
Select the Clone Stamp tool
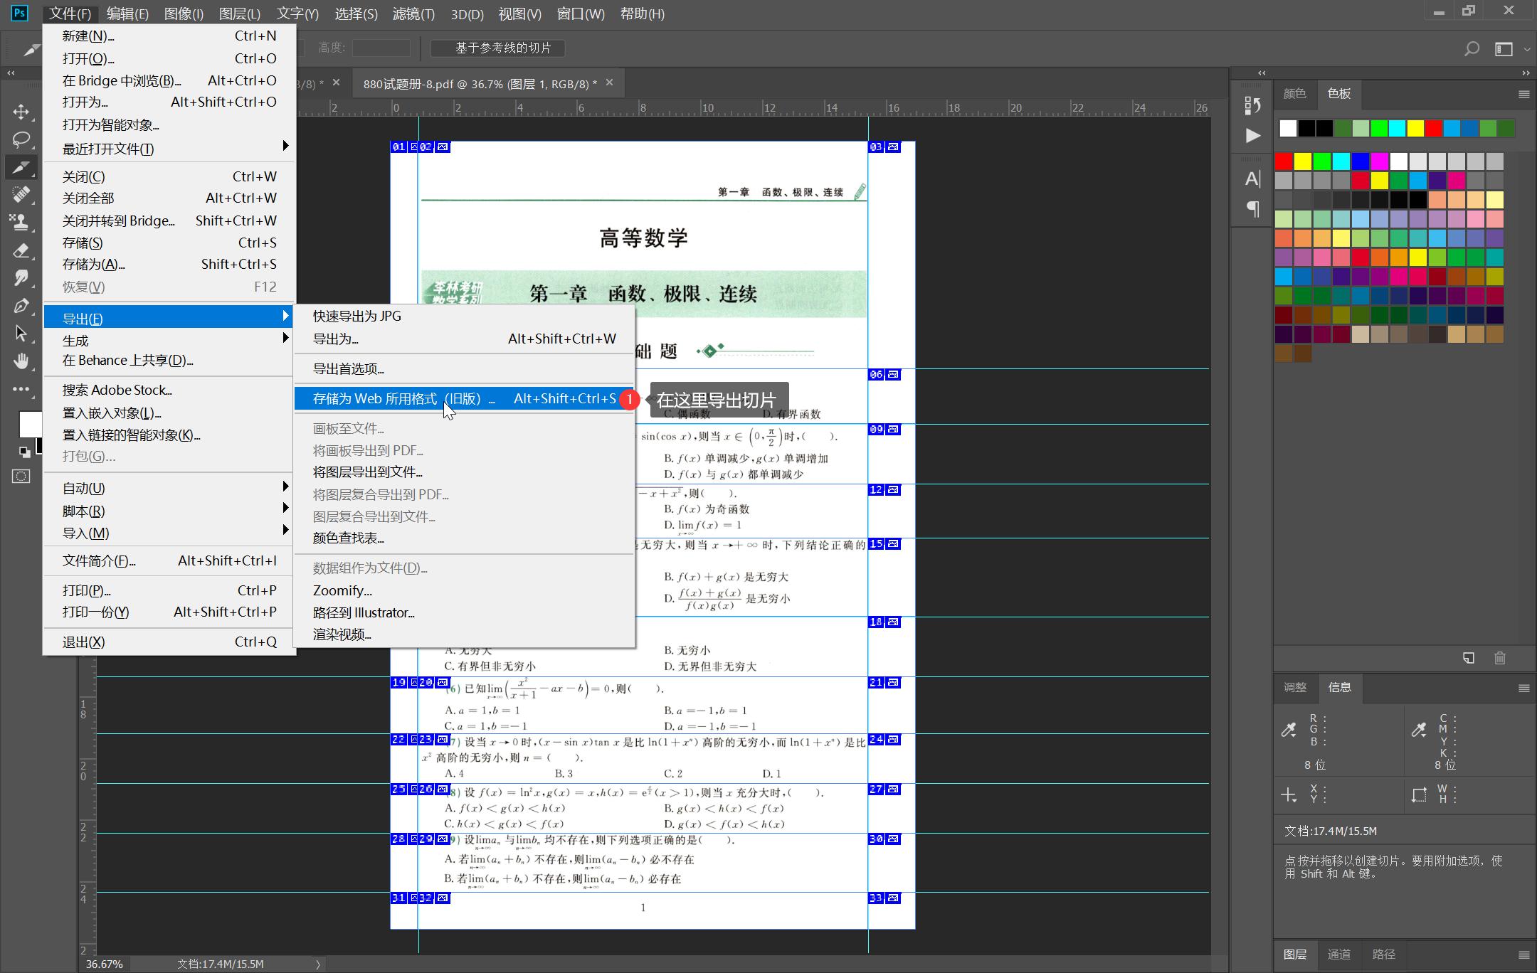(x=21, y=222)
